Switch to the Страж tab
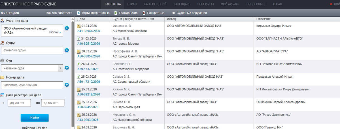Screen dimensions: 340x129 click(132, 4)
